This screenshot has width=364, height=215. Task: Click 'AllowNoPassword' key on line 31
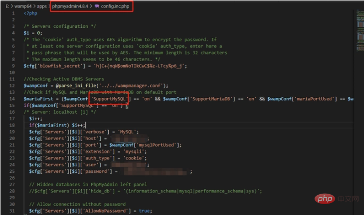[106, 211]
